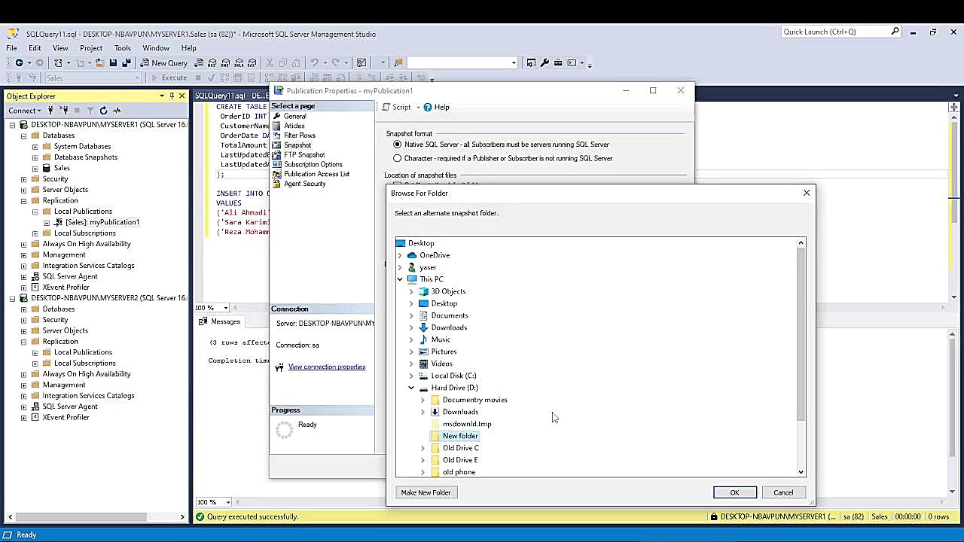Select the SQL Server Agent node under MYSERVER1

pos(69,276)
